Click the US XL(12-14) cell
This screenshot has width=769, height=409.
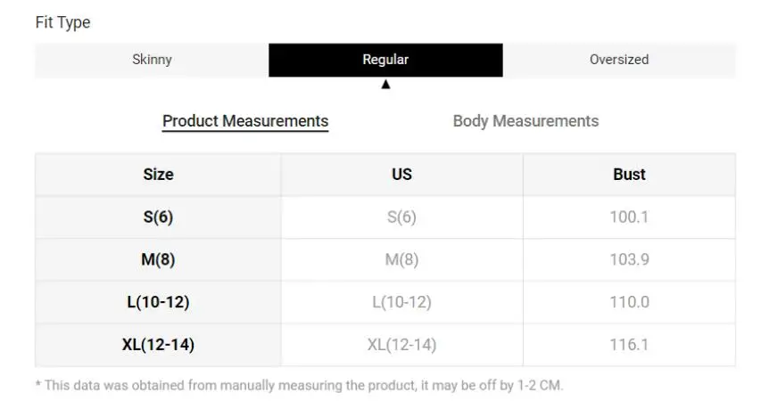pyautogui.click(x=401, y=345)
